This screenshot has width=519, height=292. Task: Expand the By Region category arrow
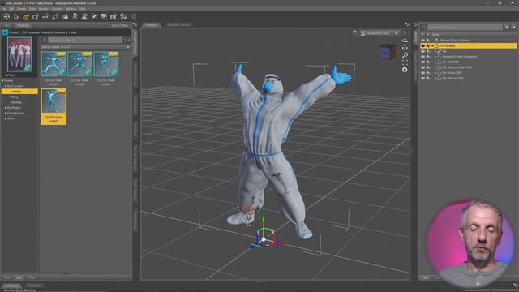click(x=6, y=108)
